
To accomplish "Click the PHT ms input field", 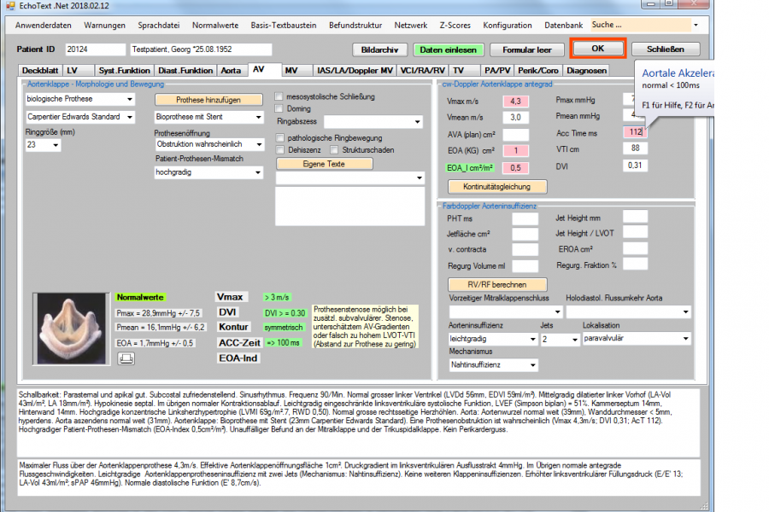I will (x=525, y=219).
